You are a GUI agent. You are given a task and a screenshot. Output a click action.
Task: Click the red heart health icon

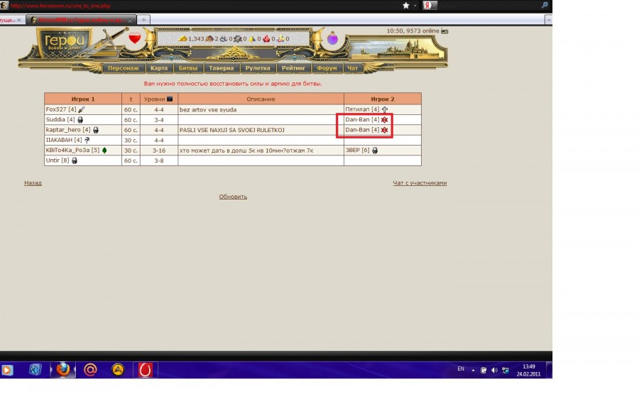[135, 39]
